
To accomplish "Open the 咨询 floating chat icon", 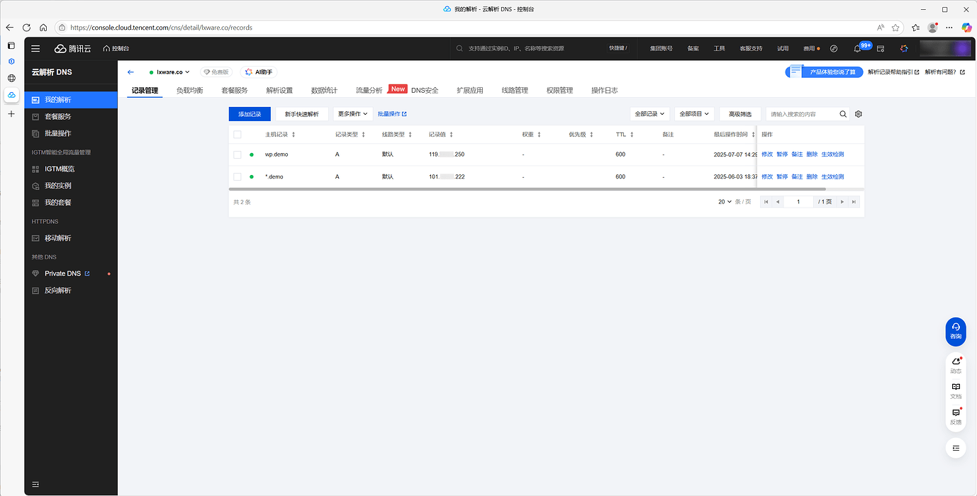I will click(x=955, y=331).
